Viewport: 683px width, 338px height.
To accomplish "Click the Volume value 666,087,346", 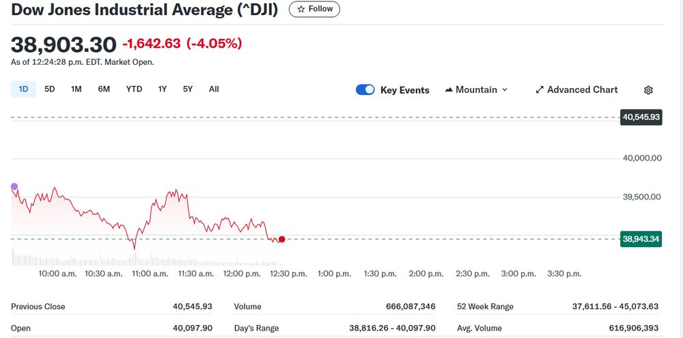I will (x=410, y=307).
